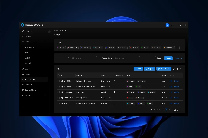
Task: Collapse the sidebar with the round arrow button
Action: 49,32
